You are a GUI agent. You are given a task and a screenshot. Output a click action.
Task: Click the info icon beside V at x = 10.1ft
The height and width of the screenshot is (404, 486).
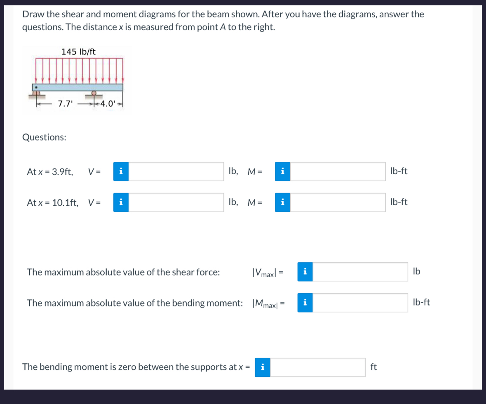tap(120, 202)
